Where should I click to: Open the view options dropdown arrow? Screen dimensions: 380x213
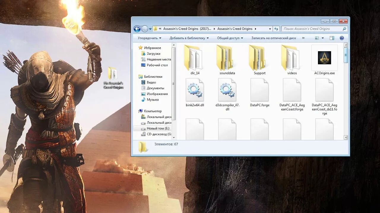tap(323, 38)
